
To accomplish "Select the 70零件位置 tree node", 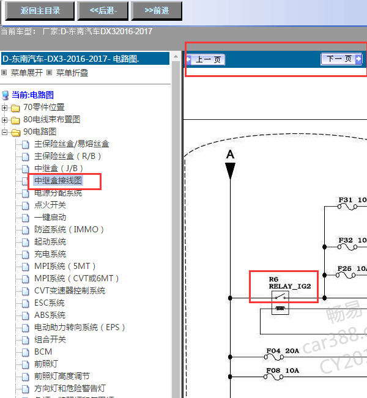I will (x=44, y=108).
